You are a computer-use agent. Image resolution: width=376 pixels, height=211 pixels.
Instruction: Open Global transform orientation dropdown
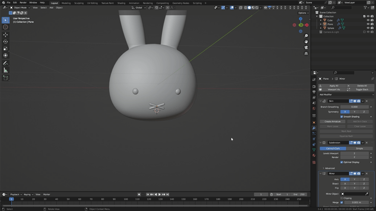pyautogui.click(x=138, y=8)
